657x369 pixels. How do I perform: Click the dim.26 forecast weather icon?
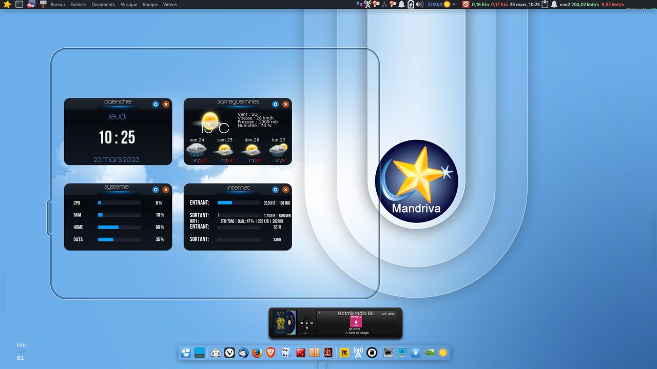point(252,150)
